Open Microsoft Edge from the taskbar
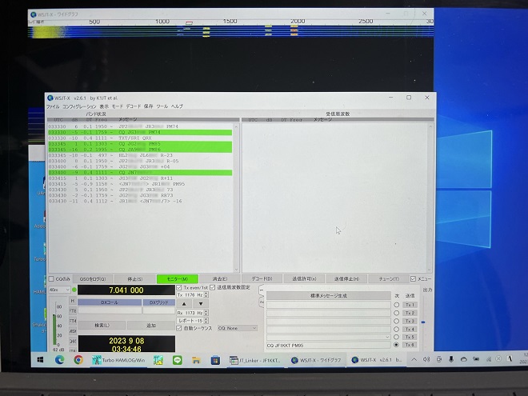 60,360
